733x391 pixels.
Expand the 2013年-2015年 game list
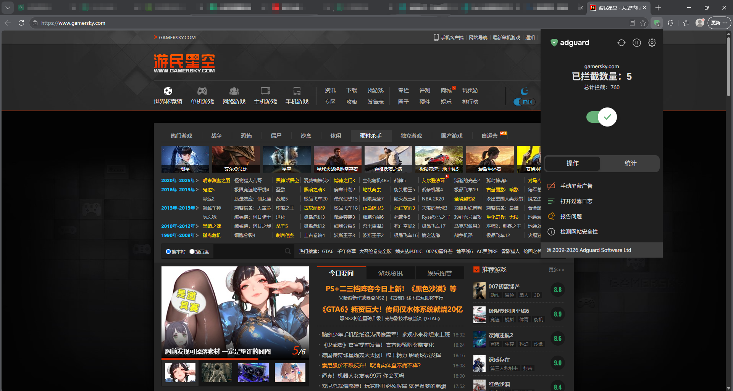pyautogui.click(x=180, y=208)
